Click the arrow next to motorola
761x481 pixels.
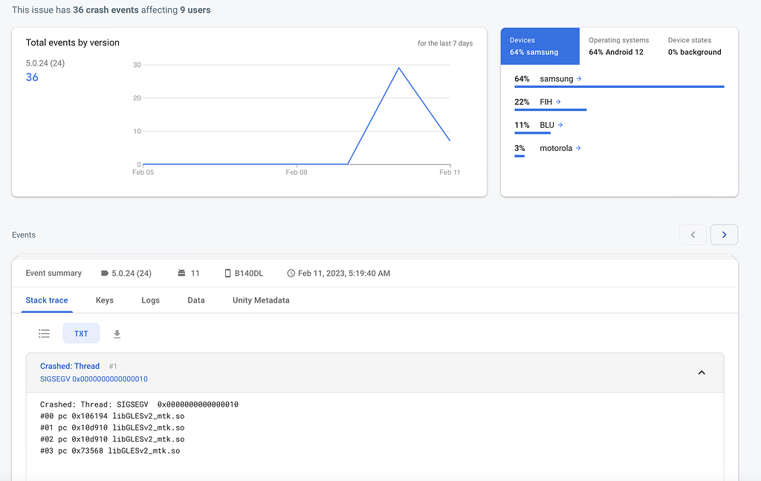point(578,148)
